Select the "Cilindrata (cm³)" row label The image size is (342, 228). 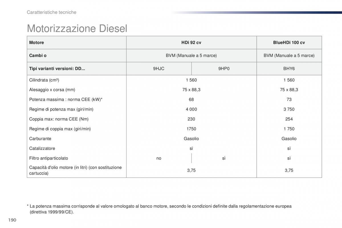pyautogui.click(x=44, y=80)
